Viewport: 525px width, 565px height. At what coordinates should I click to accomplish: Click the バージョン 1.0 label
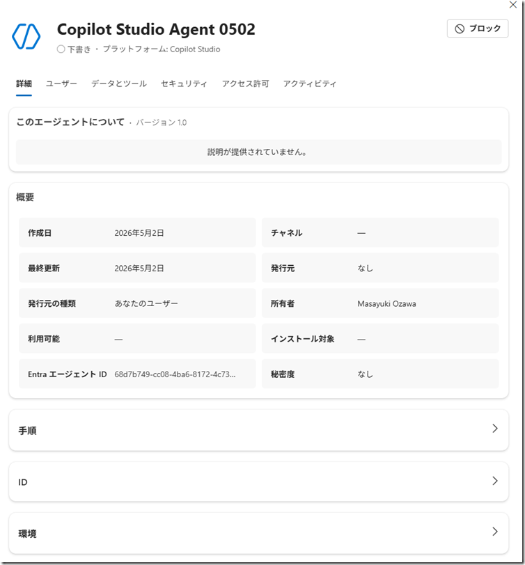pos(161,122)
